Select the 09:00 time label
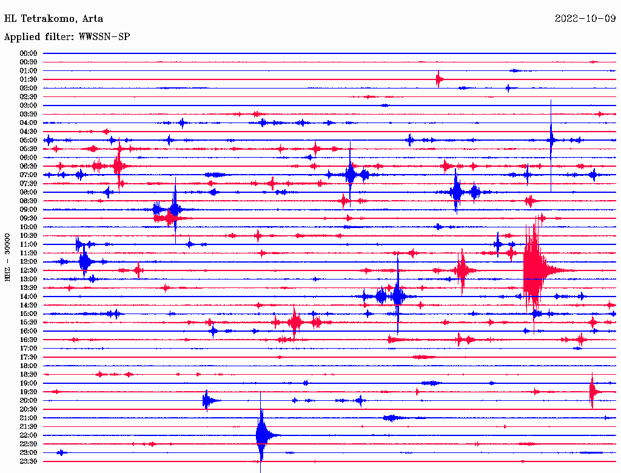 29,210
